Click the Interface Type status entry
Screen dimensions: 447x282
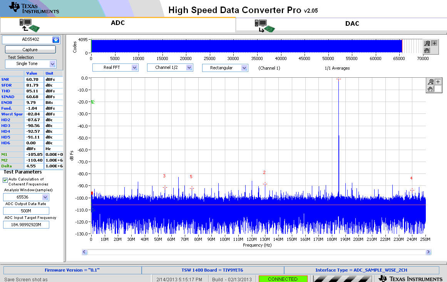coord(362,270)
